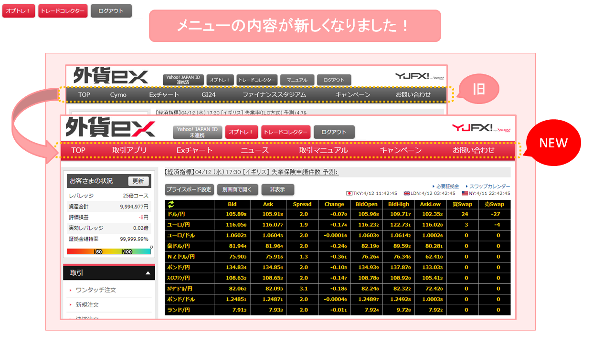
Task: Click the 外貨ex logo above the red menu
Action: pyautogui.click(x=110, y=129)
